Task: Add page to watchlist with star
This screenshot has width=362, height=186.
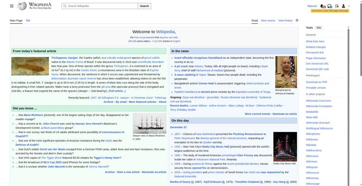Action: click(297, 20)
